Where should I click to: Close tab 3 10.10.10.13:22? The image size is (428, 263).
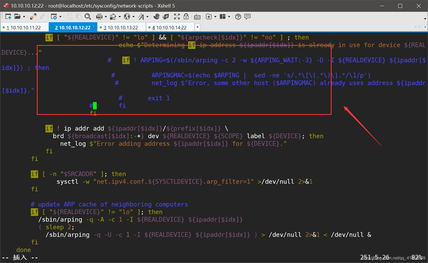click(x=142, y=26)
